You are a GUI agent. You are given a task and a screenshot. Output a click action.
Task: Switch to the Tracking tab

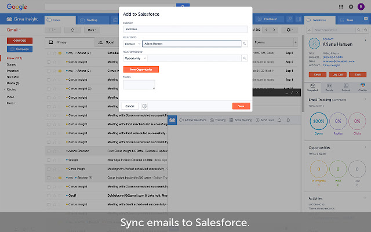[x=92, y=20]
